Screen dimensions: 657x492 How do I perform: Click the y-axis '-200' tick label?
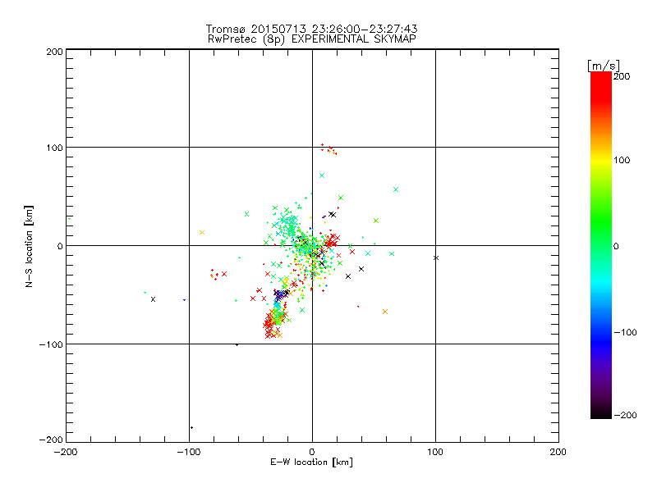tap(51, 440)
